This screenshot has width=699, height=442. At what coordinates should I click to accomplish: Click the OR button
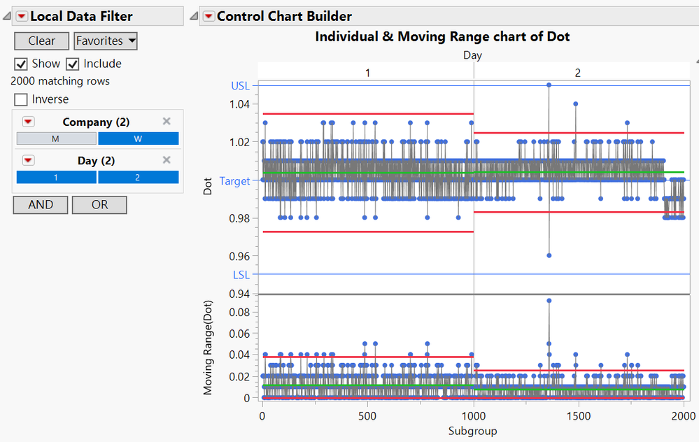tap(99, 205)
